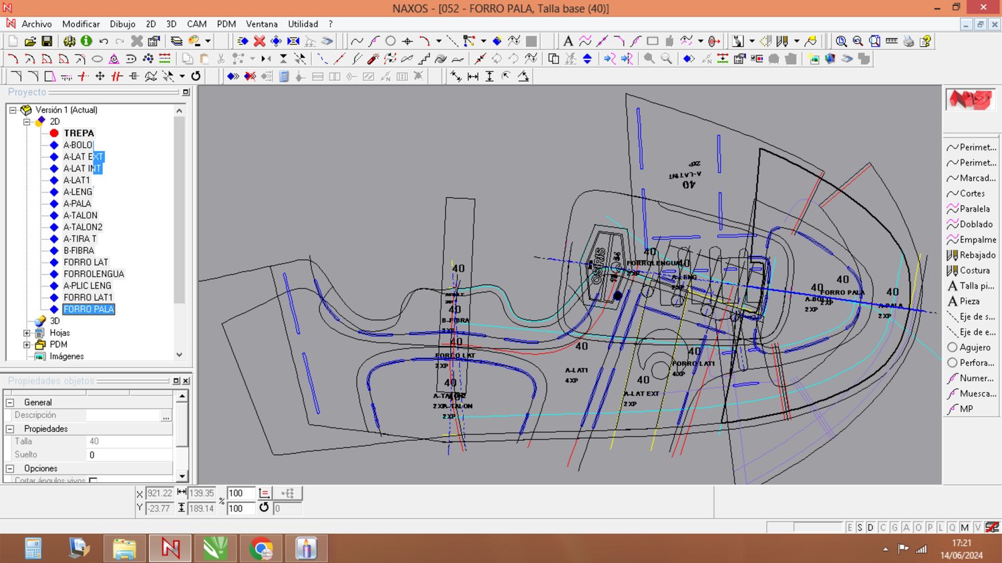Open the CAM menu
This screenshot has width=1002, height=563.
tap(196, 24)
